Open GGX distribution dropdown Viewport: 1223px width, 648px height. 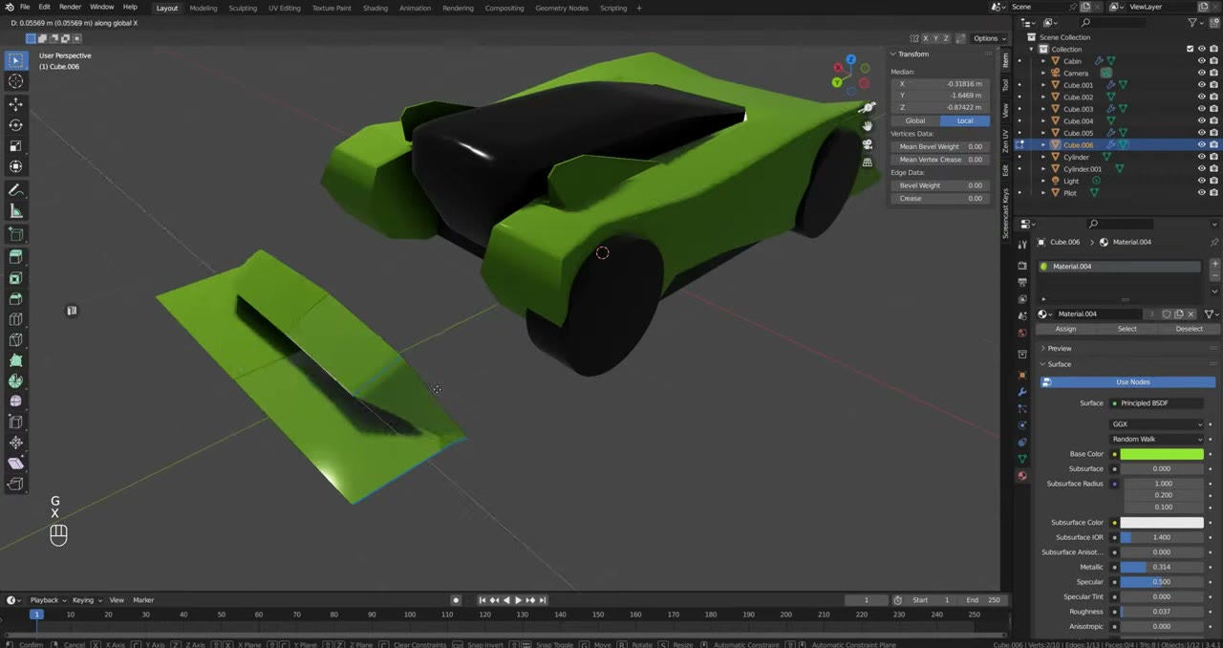(1156, 424)
